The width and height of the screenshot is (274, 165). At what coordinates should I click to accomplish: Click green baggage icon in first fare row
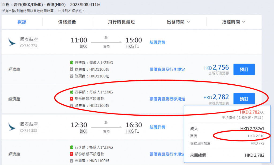pyautogui.click(x=71, y=63)
